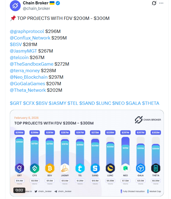This screenshot has width=171, height=199.
Task: Open the @Theta_Network mention link
Action: tap(28, 90)
